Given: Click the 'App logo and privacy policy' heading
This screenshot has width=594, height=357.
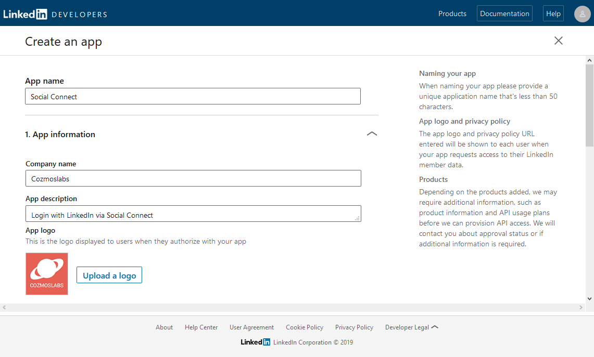Looking at the screenshot, I should (464, 122).
